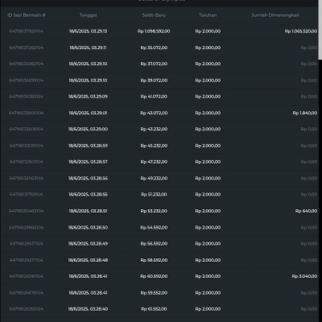Select the date '18/6/2025, 03.28.56'
Screen dimensions: 322x322
coord(88,178)
